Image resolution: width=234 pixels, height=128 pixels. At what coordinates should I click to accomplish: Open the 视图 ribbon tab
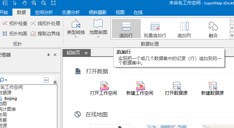(120, 12)
